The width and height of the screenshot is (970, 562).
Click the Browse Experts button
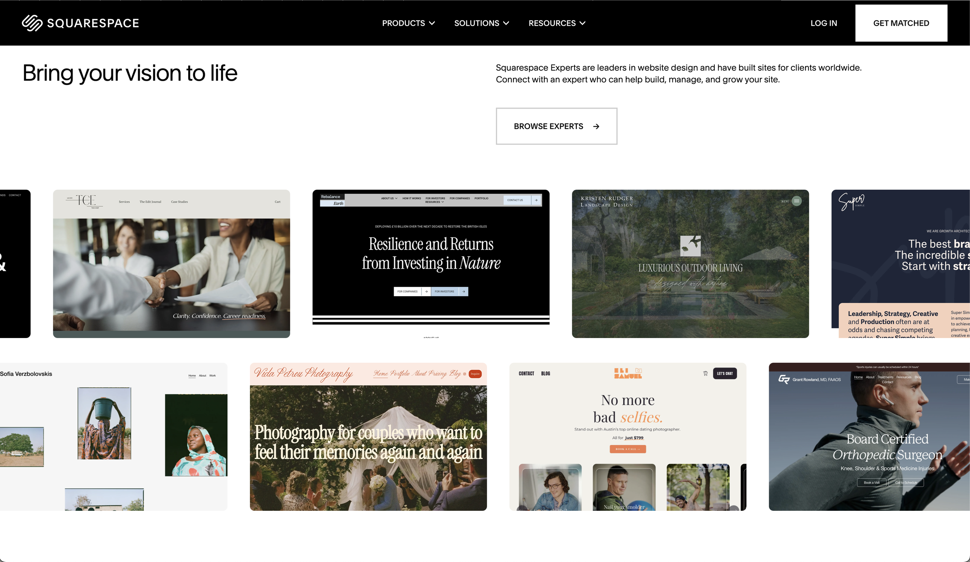[556, 126]
